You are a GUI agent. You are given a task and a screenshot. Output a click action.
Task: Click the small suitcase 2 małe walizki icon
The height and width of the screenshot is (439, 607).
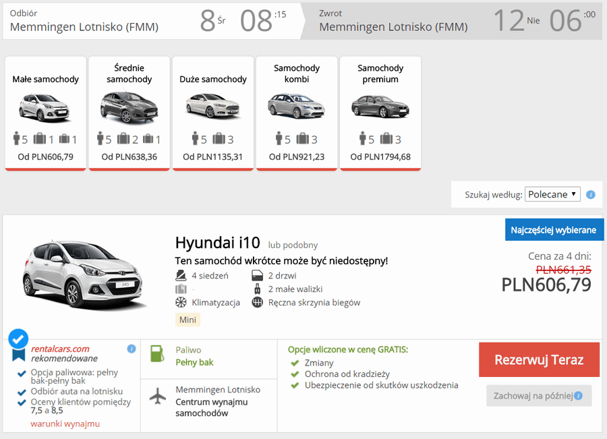pos(258,289)
